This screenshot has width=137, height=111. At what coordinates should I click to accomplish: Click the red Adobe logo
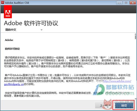[x=8, y=12]
